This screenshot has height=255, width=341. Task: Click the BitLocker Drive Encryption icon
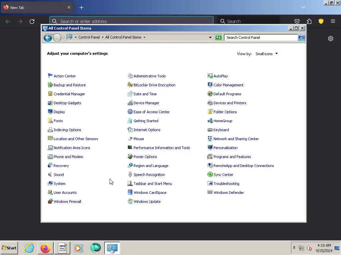pos(130,85)
